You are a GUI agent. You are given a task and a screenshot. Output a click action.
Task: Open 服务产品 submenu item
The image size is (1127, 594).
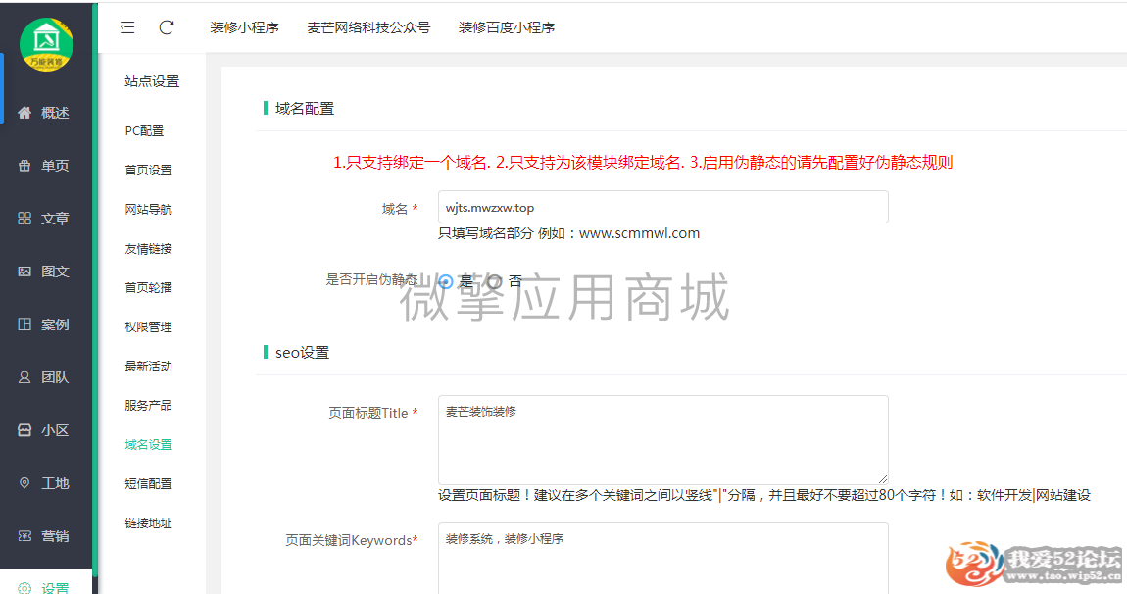coord(148,405)
